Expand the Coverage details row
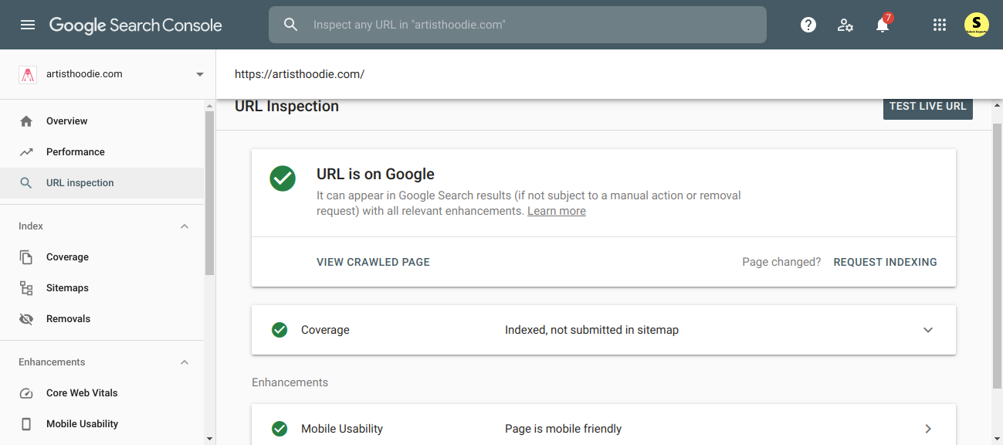Screen dimensions: 1003x445 tap(928, 330)
